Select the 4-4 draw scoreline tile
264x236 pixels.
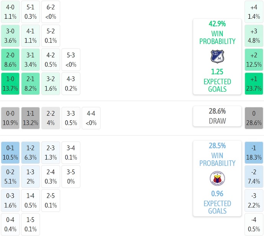click(91, 118)
